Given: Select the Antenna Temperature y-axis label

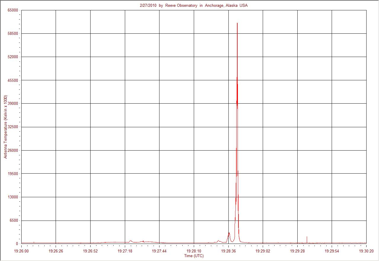Looking at the screenshot, I should coord(5,127).
